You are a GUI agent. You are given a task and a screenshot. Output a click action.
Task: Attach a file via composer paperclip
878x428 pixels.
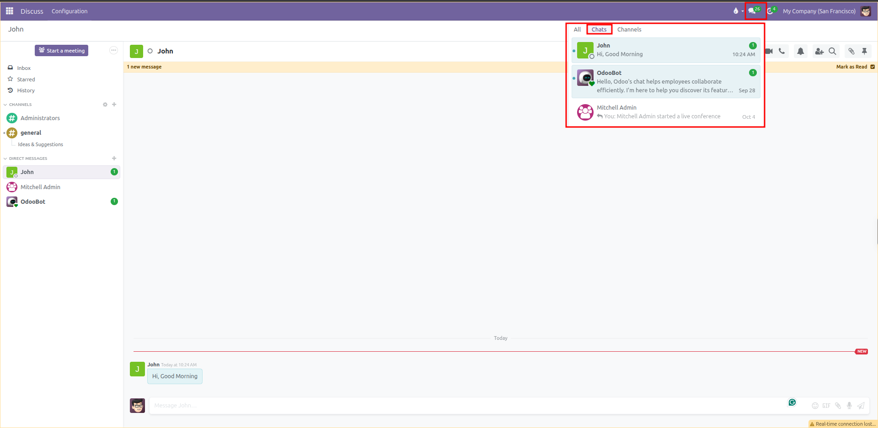tap(838, 406)
